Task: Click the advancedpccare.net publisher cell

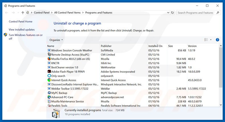Action: click(112, 97)
